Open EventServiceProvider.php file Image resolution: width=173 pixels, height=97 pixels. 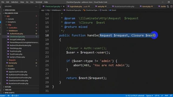(x=21, y=81)
